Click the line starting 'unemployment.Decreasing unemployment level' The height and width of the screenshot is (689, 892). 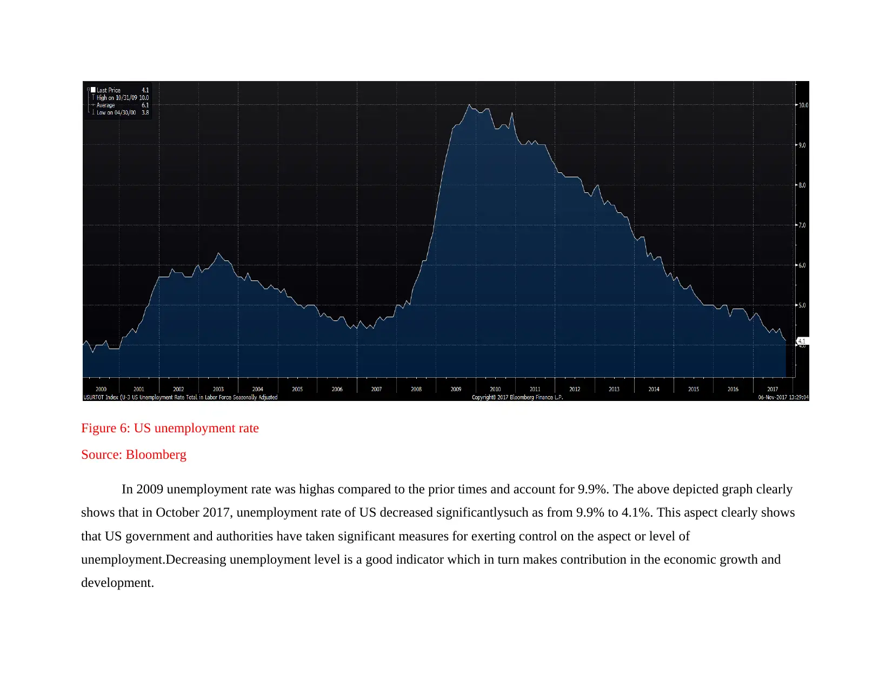click(x=431, y=559)
